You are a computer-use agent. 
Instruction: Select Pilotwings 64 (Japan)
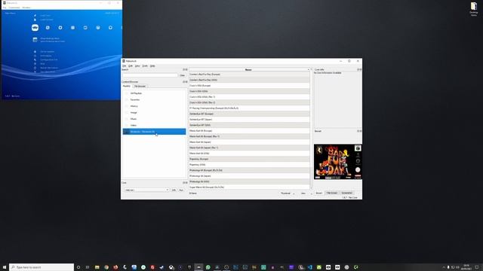pos(249,175)
